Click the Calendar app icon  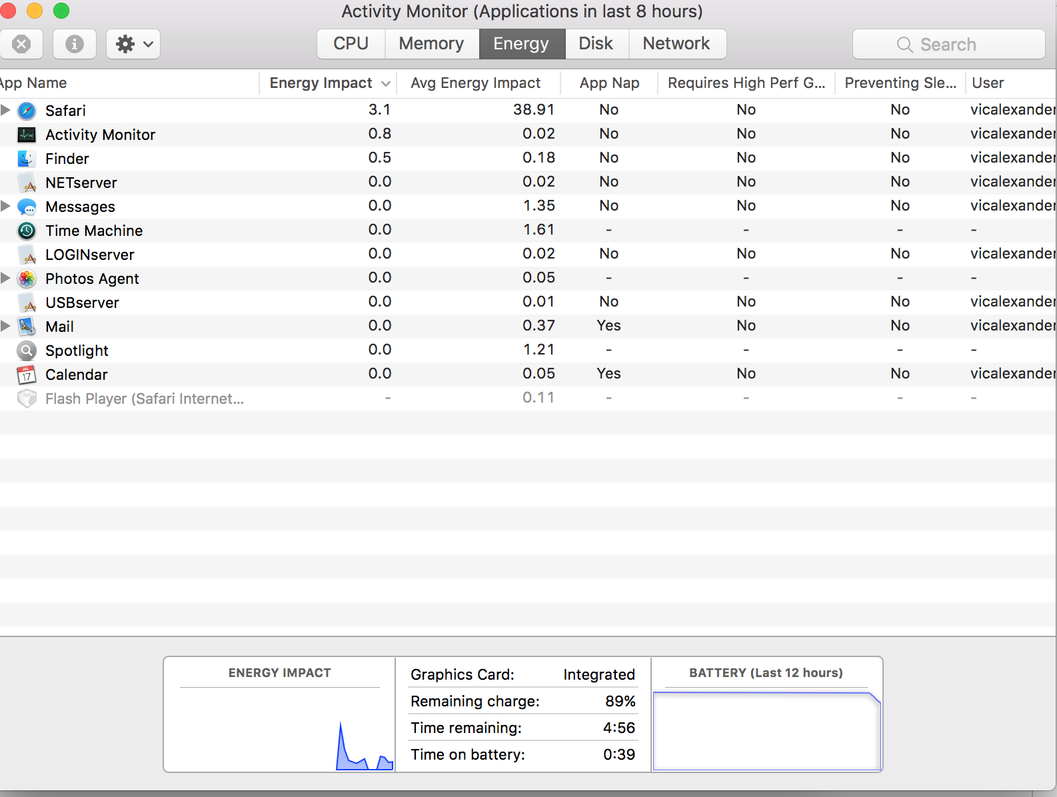(27, 375)
